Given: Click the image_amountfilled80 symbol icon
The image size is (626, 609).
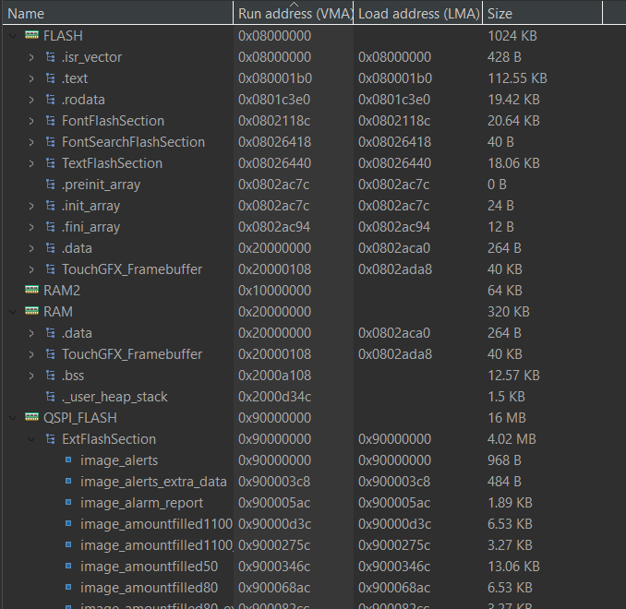Looking at the screenshot, I should [x=68, y=587].
